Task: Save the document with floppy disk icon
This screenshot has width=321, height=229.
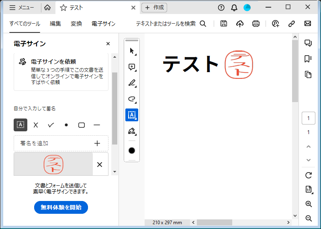Action: coord(224,24)
